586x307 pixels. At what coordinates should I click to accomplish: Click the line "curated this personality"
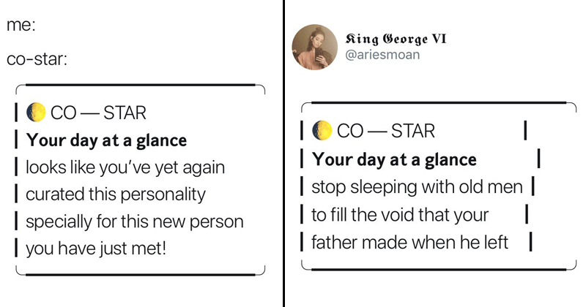pyautogui.click(x=116, y=194)
